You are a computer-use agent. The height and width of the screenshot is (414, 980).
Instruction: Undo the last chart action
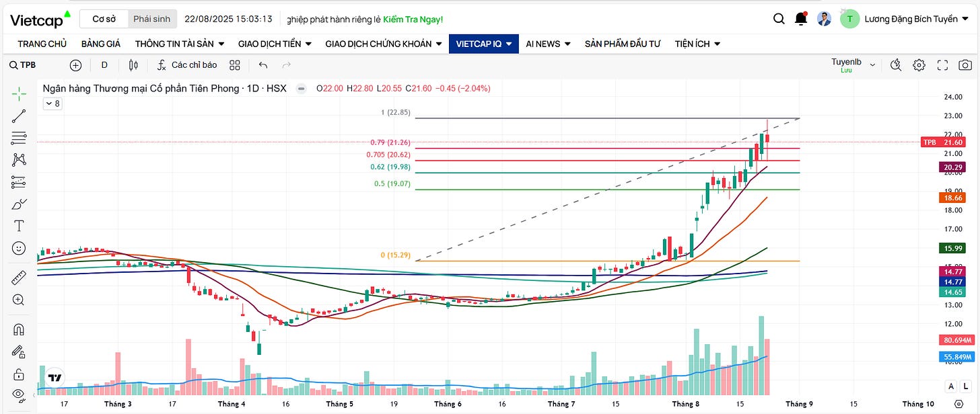pyautogui.click(x=263, y=65)
